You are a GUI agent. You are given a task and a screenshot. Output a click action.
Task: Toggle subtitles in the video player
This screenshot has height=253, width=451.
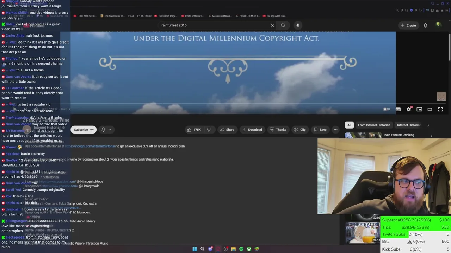(398, 109)
